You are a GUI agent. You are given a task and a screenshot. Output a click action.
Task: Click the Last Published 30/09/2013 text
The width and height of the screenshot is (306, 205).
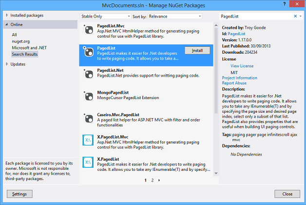(x=246, y=46)
